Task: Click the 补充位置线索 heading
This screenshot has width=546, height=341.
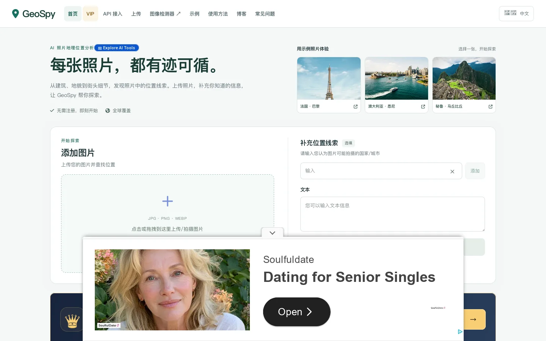Action: 319,143
